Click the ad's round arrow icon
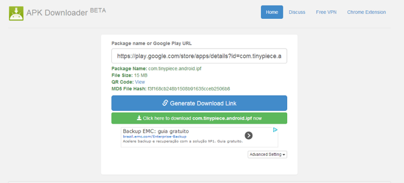 point(249,135)
